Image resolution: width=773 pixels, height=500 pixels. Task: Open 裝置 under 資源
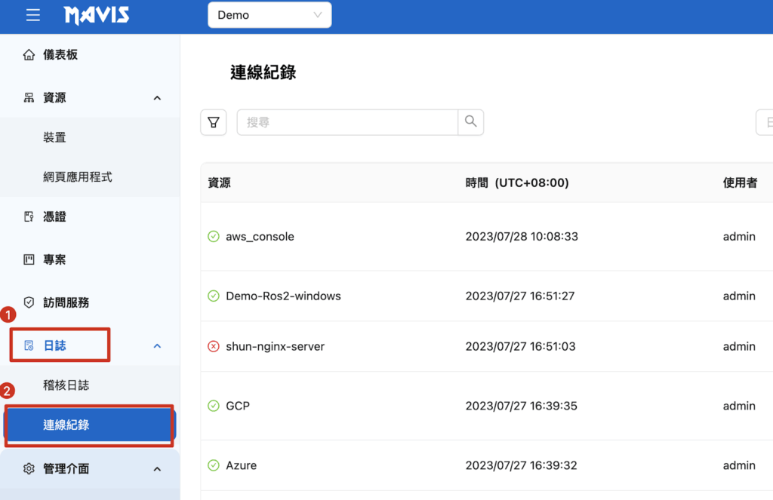pyautogui.click(x=54, y=137)
